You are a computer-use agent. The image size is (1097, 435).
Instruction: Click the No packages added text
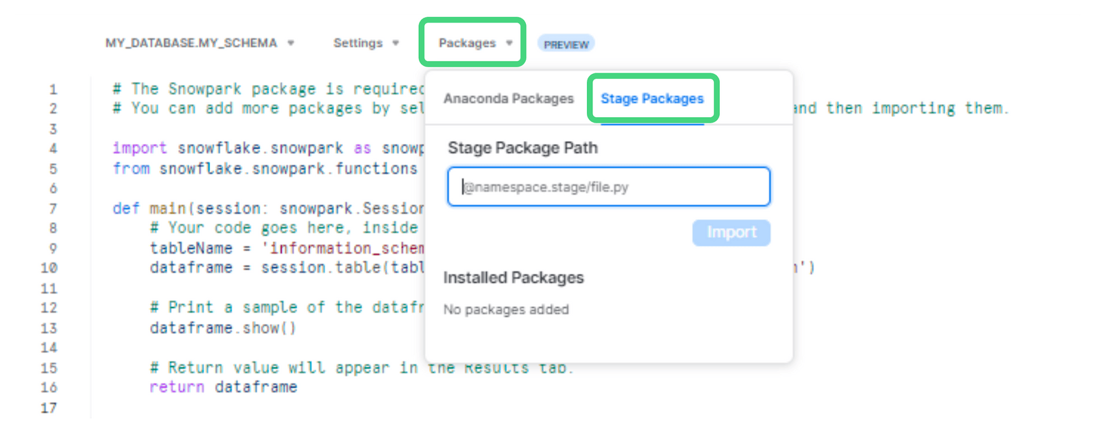[x=506, y=310]
